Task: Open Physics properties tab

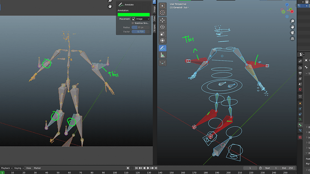Action: click(x=300, y=109)
